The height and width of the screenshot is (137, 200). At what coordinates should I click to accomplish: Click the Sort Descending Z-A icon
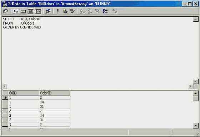tap(90, 11)
